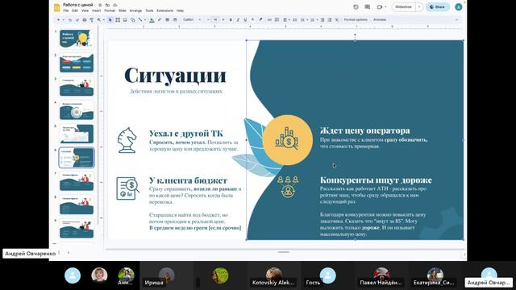Screen dimensions: 516x290
Task: Insert an image from toolbar
Action: 125,19
